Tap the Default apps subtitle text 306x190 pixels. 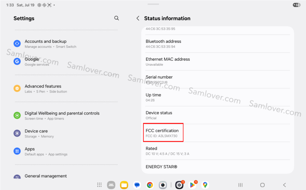[34, 154]
